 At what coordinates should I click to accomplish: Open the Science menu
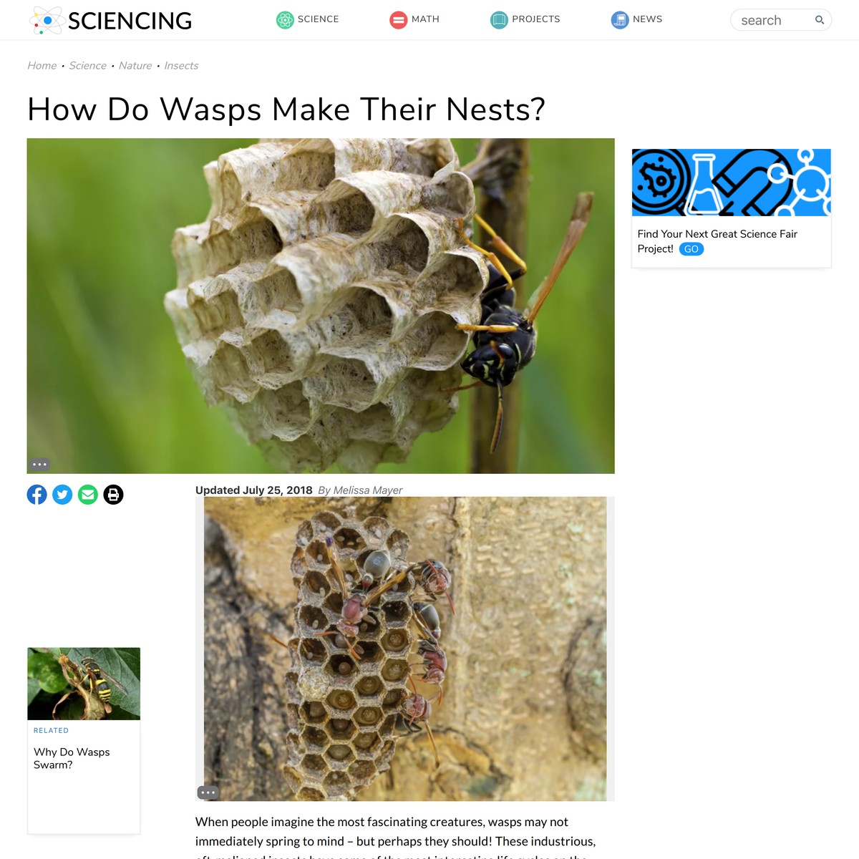coord(308,19)
